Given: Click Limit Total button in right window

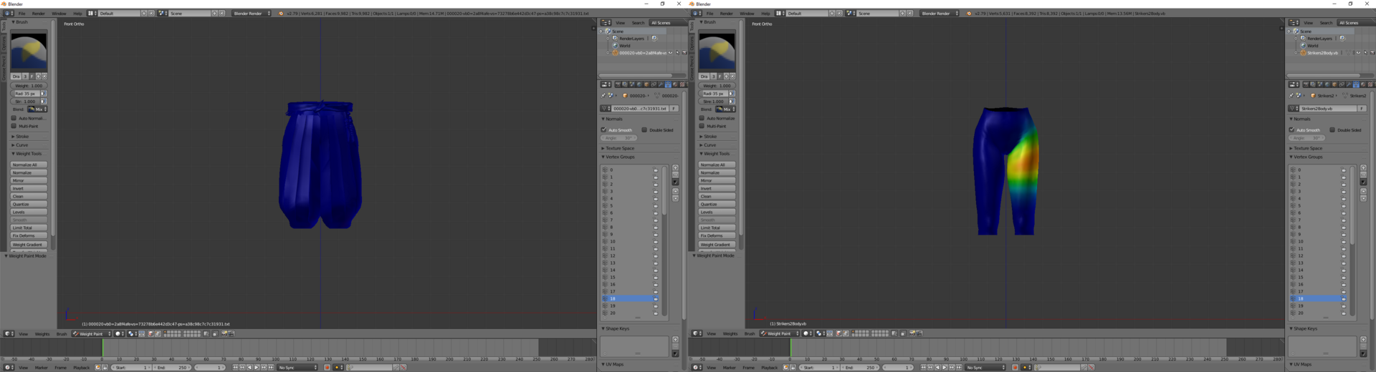Looking at the screenshot, I should (717, 228).
